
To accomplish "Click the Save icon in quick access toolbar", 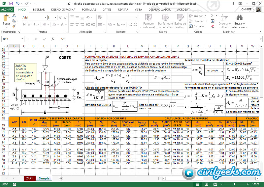I will point(11,3).
